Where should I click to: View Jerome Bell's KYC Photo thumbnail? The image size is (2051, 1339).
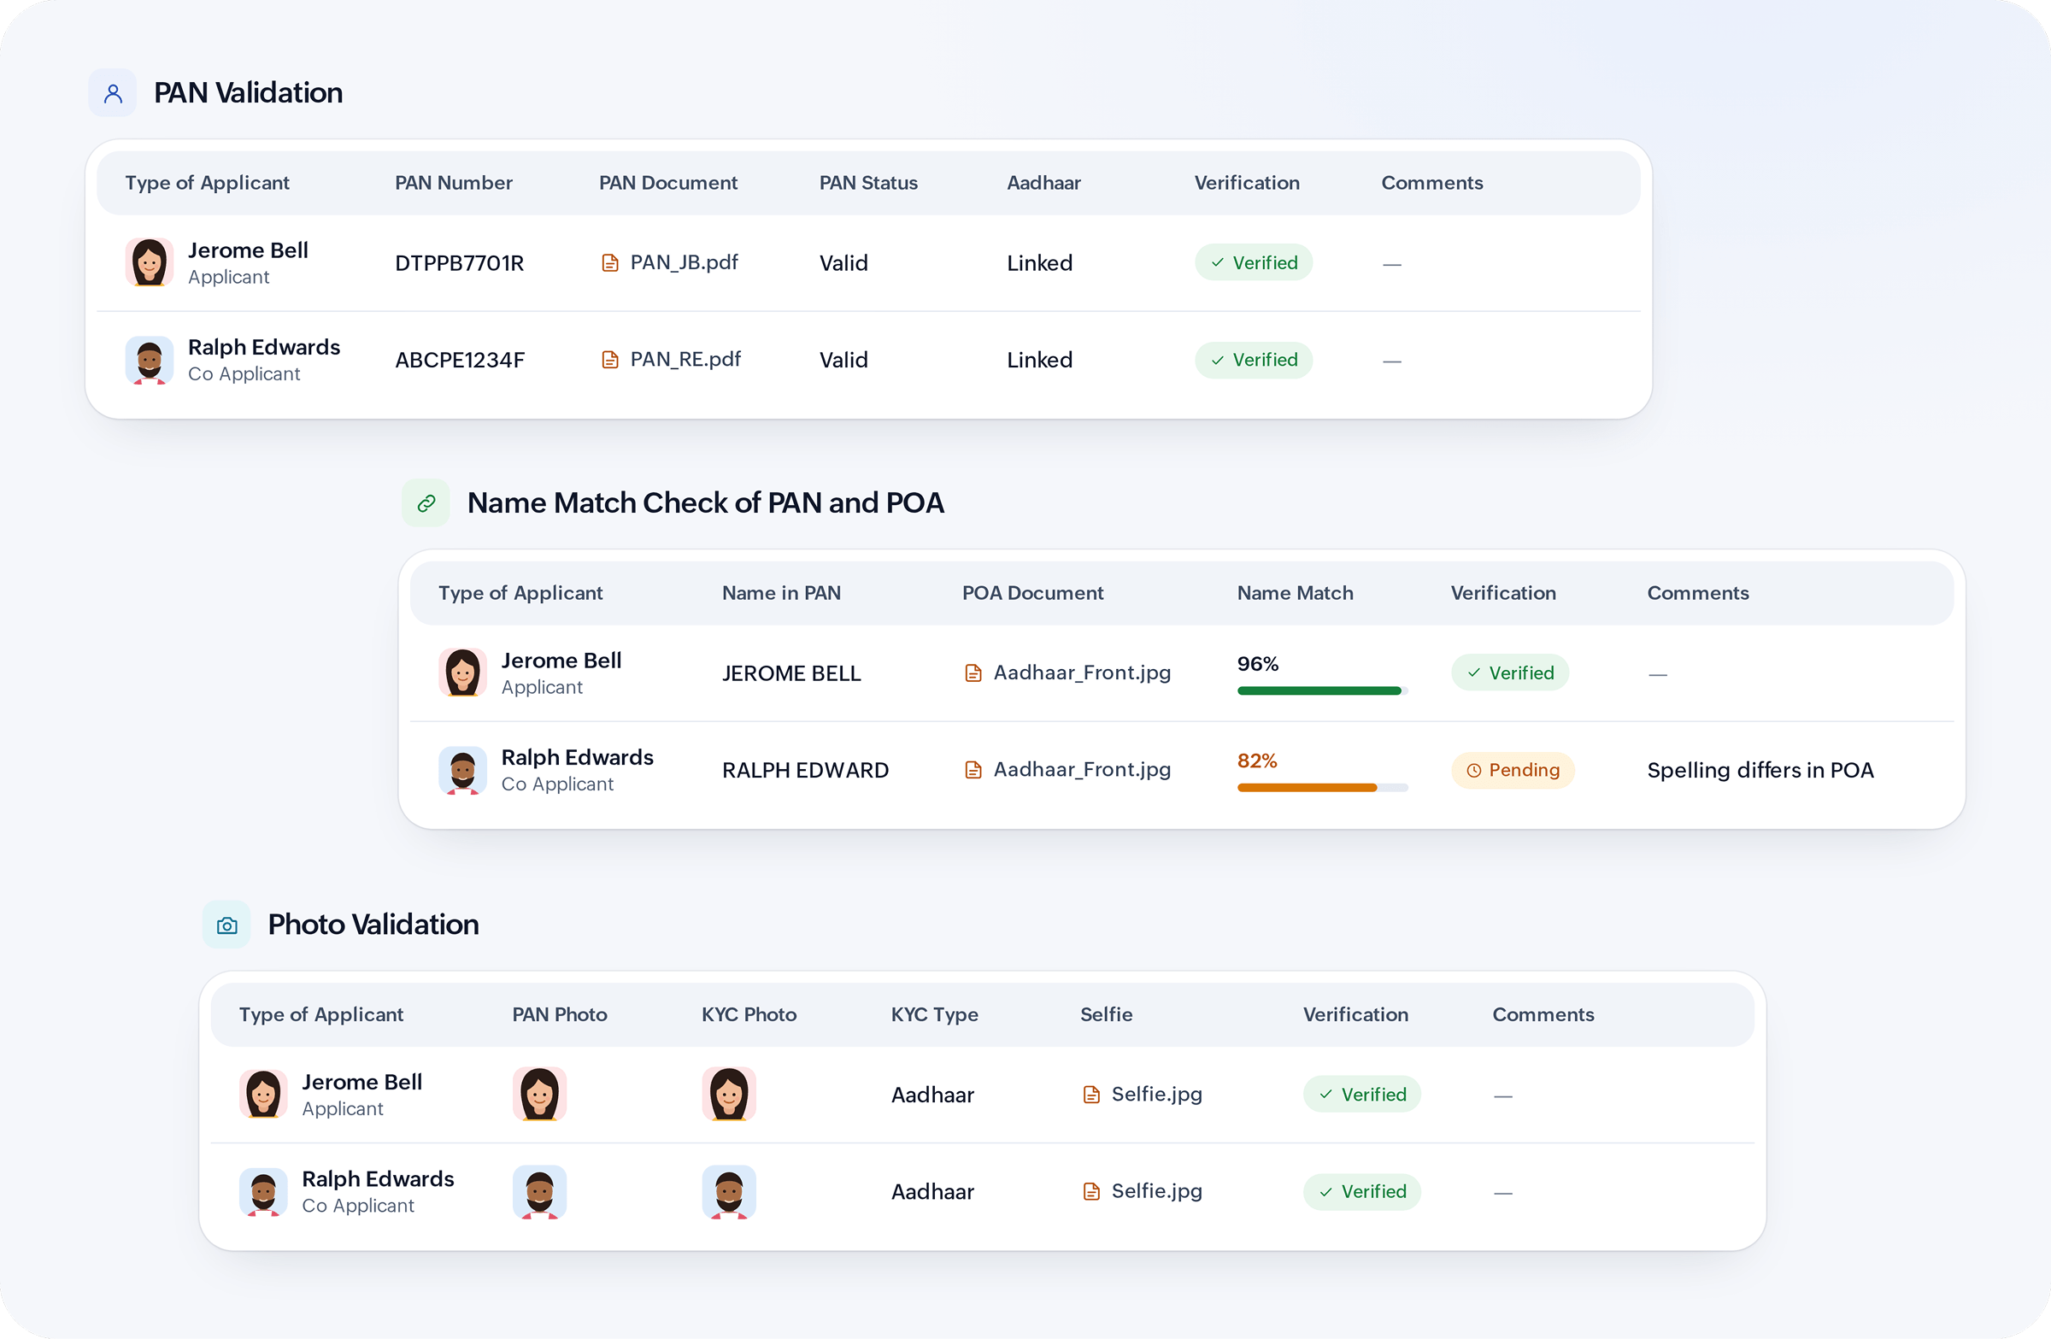coord(729,1095)
